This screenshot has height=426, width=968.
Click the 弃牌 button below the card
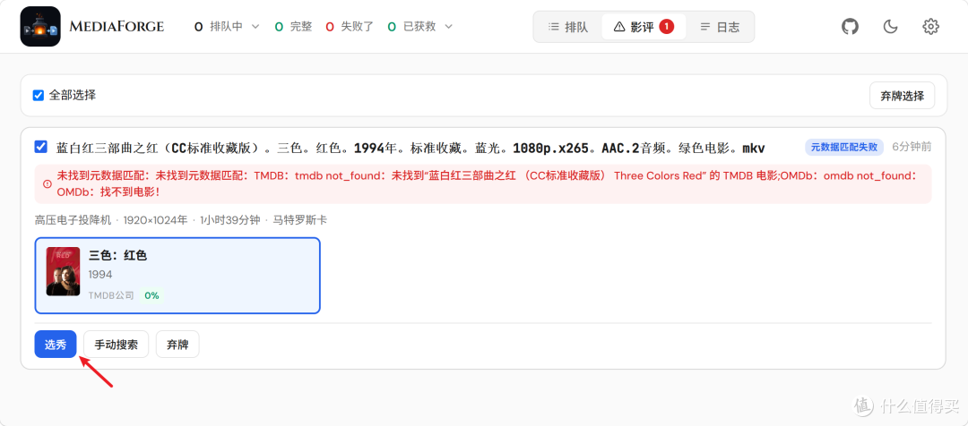click(x=177, y=344)
